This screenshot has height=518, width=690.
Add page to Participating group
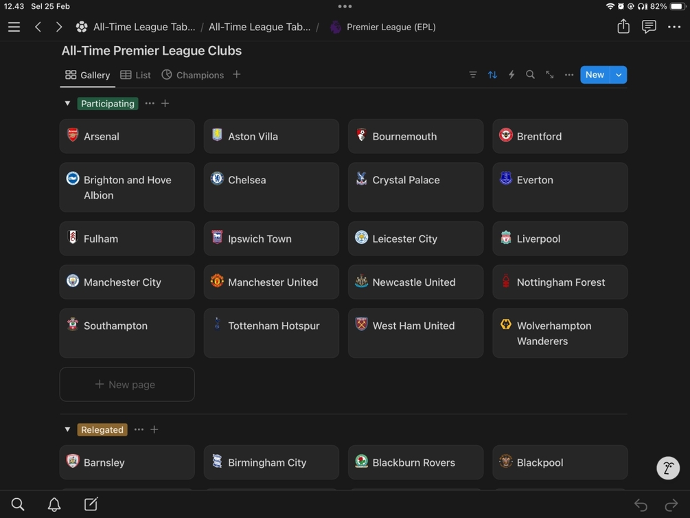coord(165,104)
